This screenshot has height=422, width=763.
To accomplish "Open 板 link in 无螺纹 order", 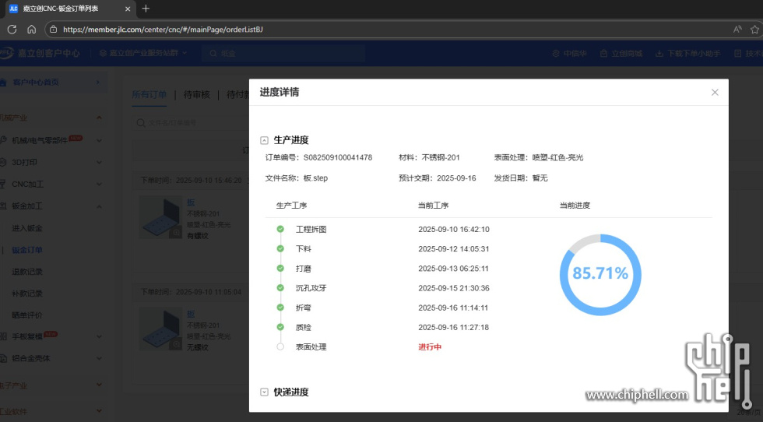I will 191,314.
